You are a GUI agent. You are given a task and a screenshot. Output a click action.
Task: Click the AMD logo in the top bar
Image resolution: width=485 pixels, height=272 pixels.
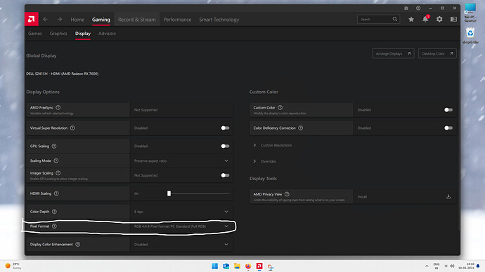coord(31,19)
